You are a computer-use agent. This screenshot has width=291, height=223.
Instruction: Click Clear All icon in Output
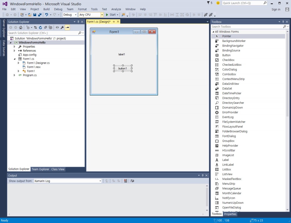[x=126, y=181]
